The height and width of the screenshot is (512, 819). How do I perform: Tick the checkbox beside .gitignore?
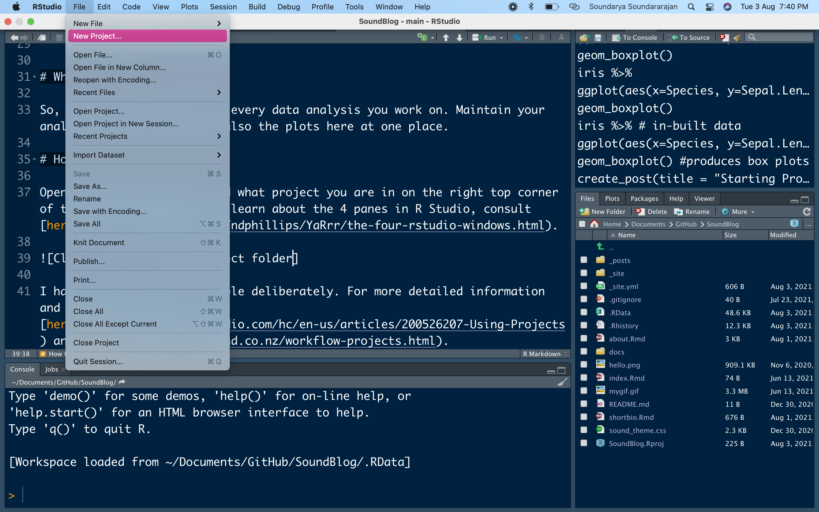(x=584, y=299)
